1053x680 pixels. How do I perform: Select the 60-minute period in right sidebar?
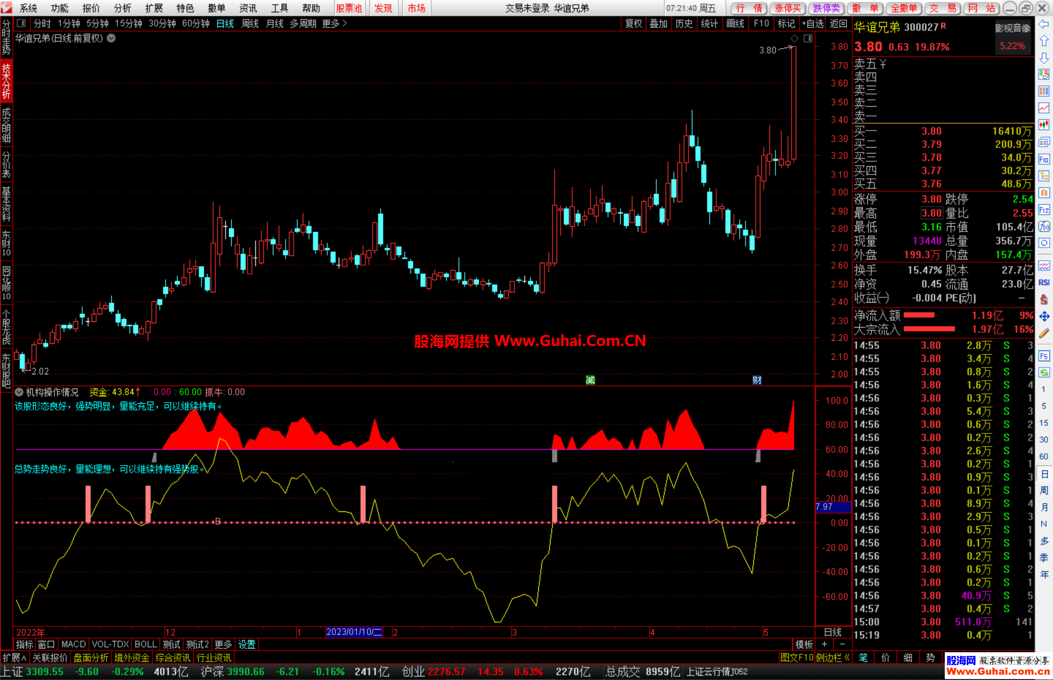coord(1044,457)
